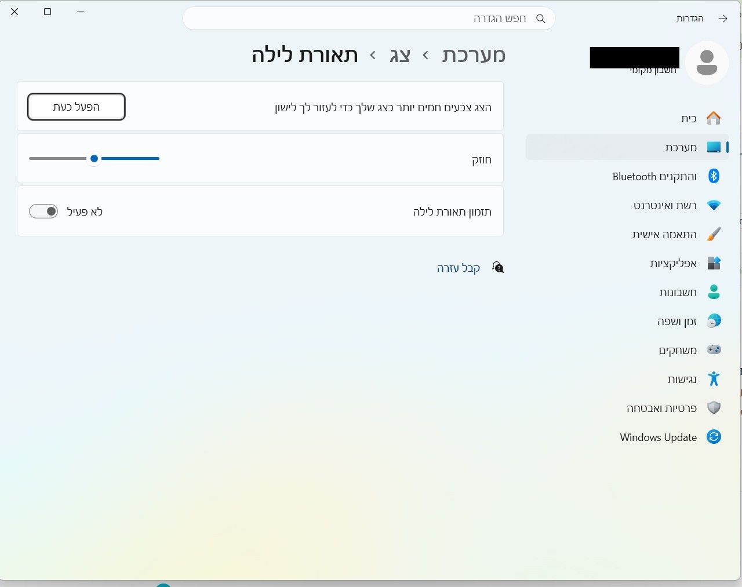Focus the settings search field
Screen dimensions: 742x587
click(x=369, y=19)
